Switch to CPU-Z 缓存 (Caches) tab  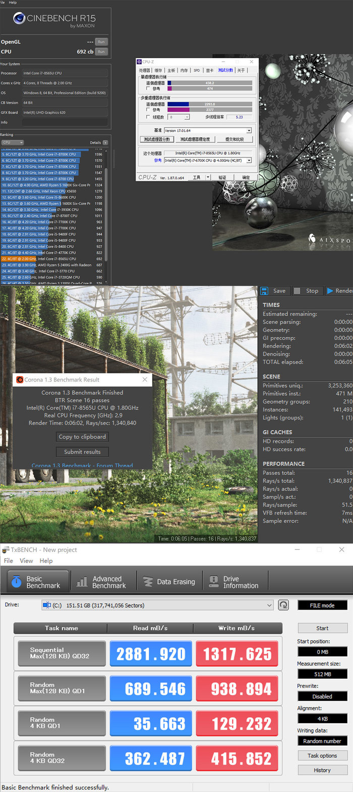158,70
